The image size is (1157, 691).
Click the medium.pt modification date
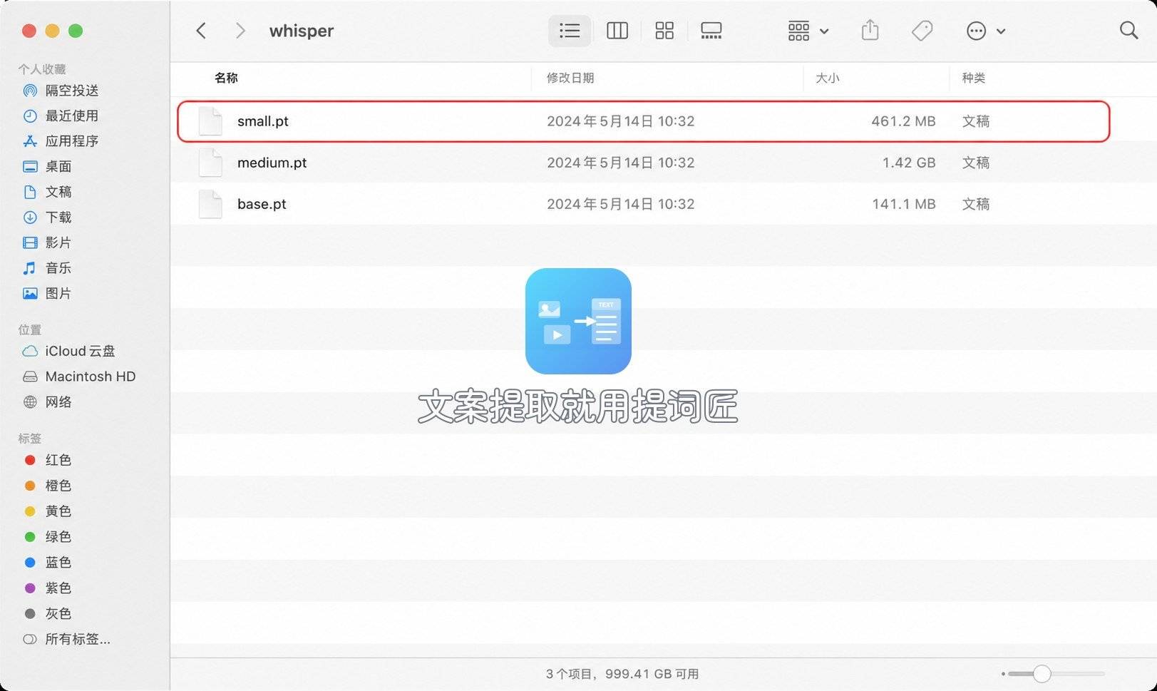click(x=620, y=163)
